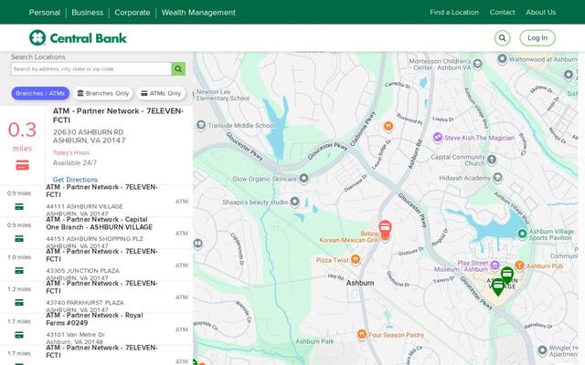Image resolution: width=585 pixels, height=365 pixels.
Task: Submit location search with green magnifier button
Action: tap(178, 69)
